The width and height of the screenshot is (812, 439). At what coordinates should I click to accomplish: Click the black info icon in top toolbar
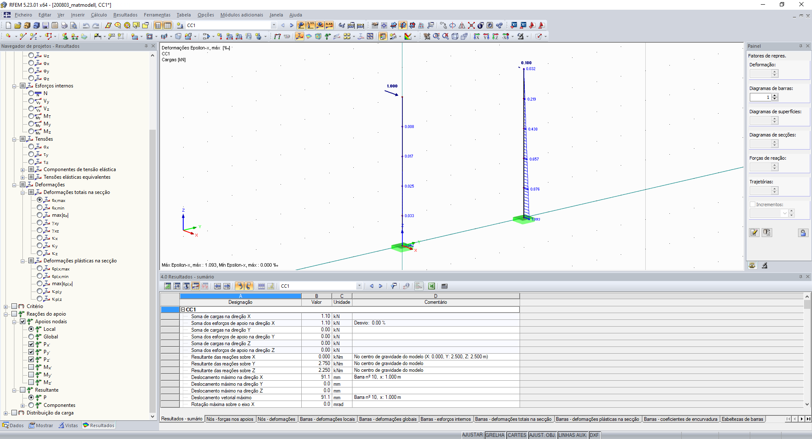481,25
